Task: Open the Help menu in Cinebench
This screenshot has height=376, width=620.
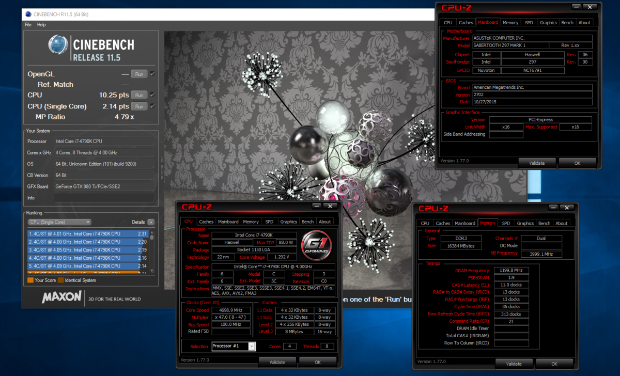Action: 41,24
